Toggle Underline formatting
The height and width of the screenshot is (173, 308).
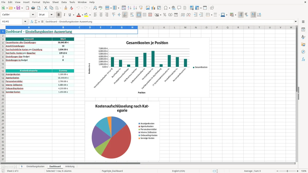click(70, 15)
